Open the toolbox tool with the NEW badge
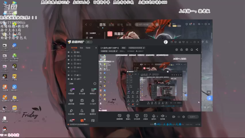This screenshot has width=245, height=138. [93, 91]
